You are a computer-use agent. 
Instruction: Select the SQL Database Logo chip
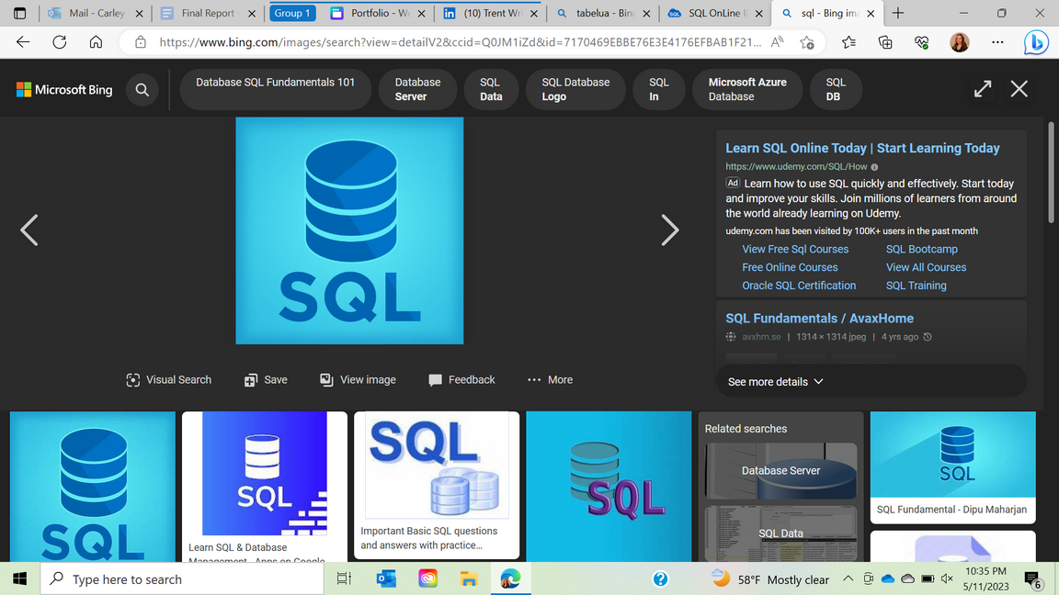(x=575, y=89)
